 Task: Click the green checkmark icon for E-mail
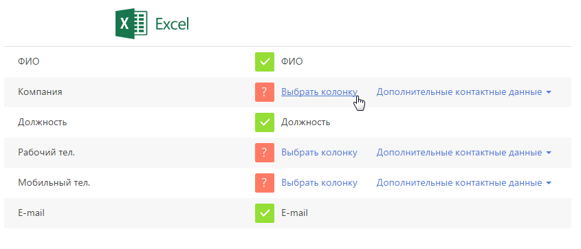(265, 213)
